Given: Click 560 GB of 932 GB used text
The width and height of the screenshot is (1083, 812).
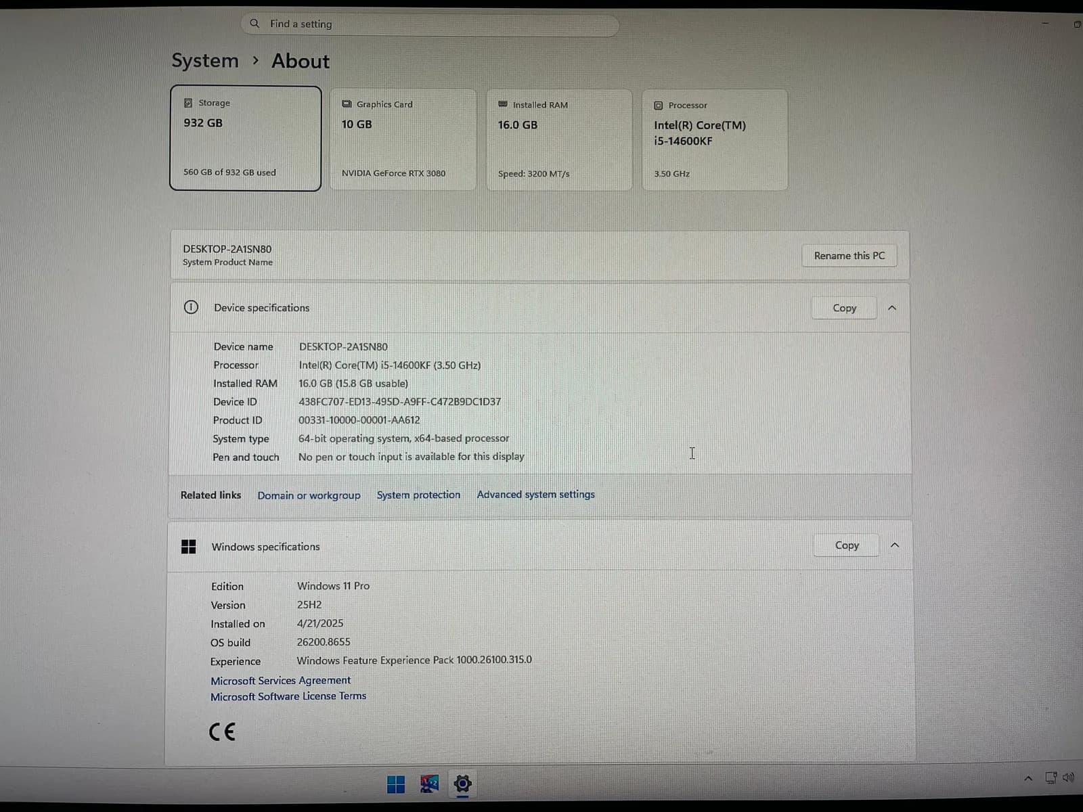Looking at the screenshot, I should pos(229,173).
